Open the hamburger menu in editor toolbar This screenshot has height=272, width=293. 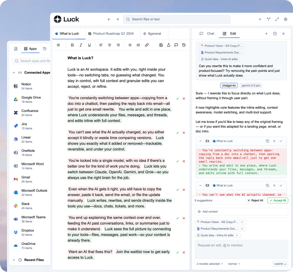tap(58, 45)
